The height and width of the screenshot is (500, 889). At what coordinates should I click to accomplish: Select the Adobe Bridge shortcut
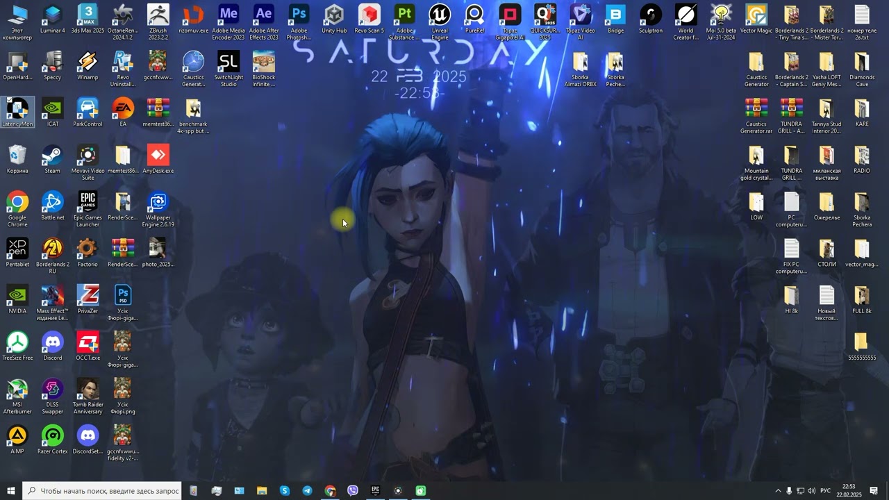(615, 20)
